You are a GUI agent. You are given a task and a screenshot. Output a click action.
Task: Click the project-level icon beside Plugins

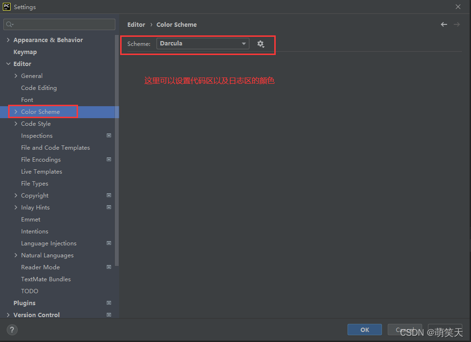[109, 303]
